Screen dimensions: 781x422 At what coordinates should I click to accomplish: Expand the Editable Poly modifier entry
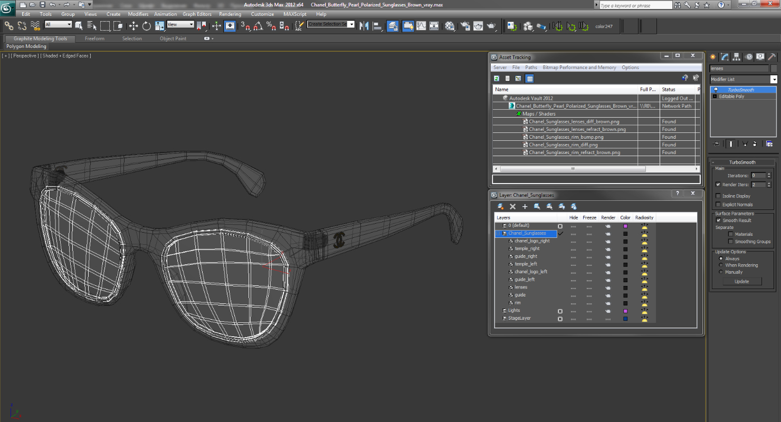coord(715,97)
